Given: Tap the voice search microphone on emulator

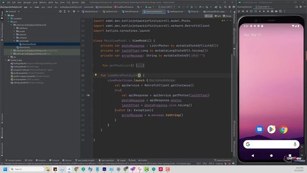Looking at the screenshot, I should tap(295, 144).
